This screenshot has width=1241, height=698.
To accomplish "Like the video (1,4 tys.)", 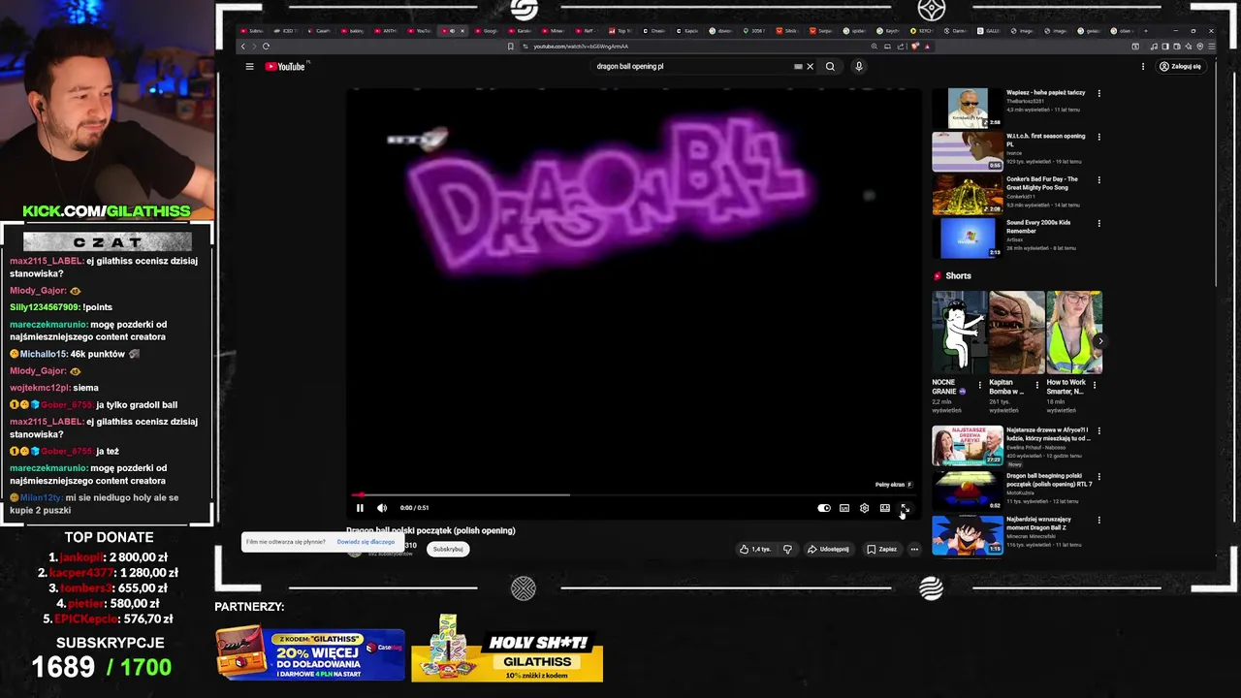I will [x=755, y=549].
